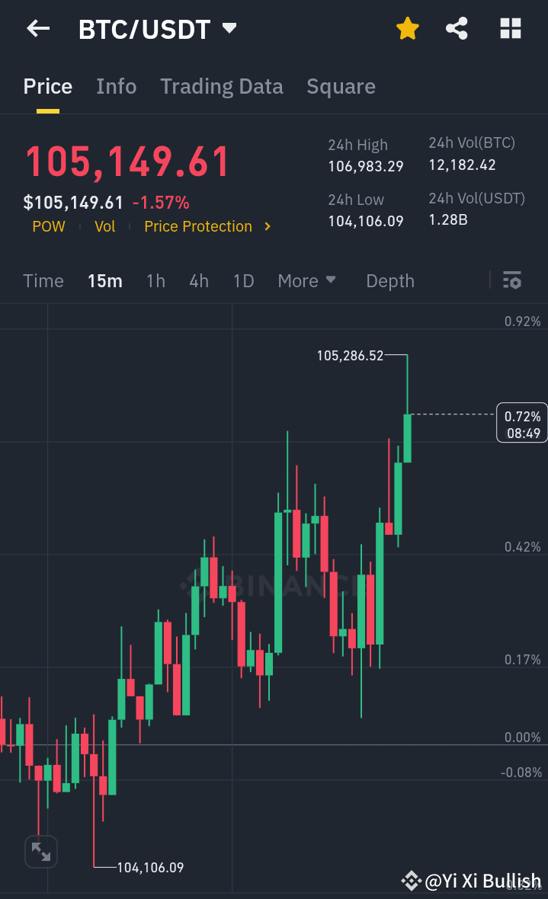This screenshot has width=548, height=899.
Task: Switch to the Trading Data tab
Action: tap(221, 86)
